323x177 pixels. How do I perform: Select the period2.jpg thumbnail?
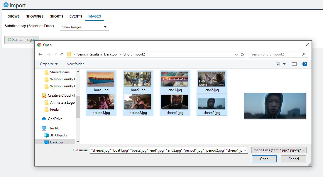point(138,104)
